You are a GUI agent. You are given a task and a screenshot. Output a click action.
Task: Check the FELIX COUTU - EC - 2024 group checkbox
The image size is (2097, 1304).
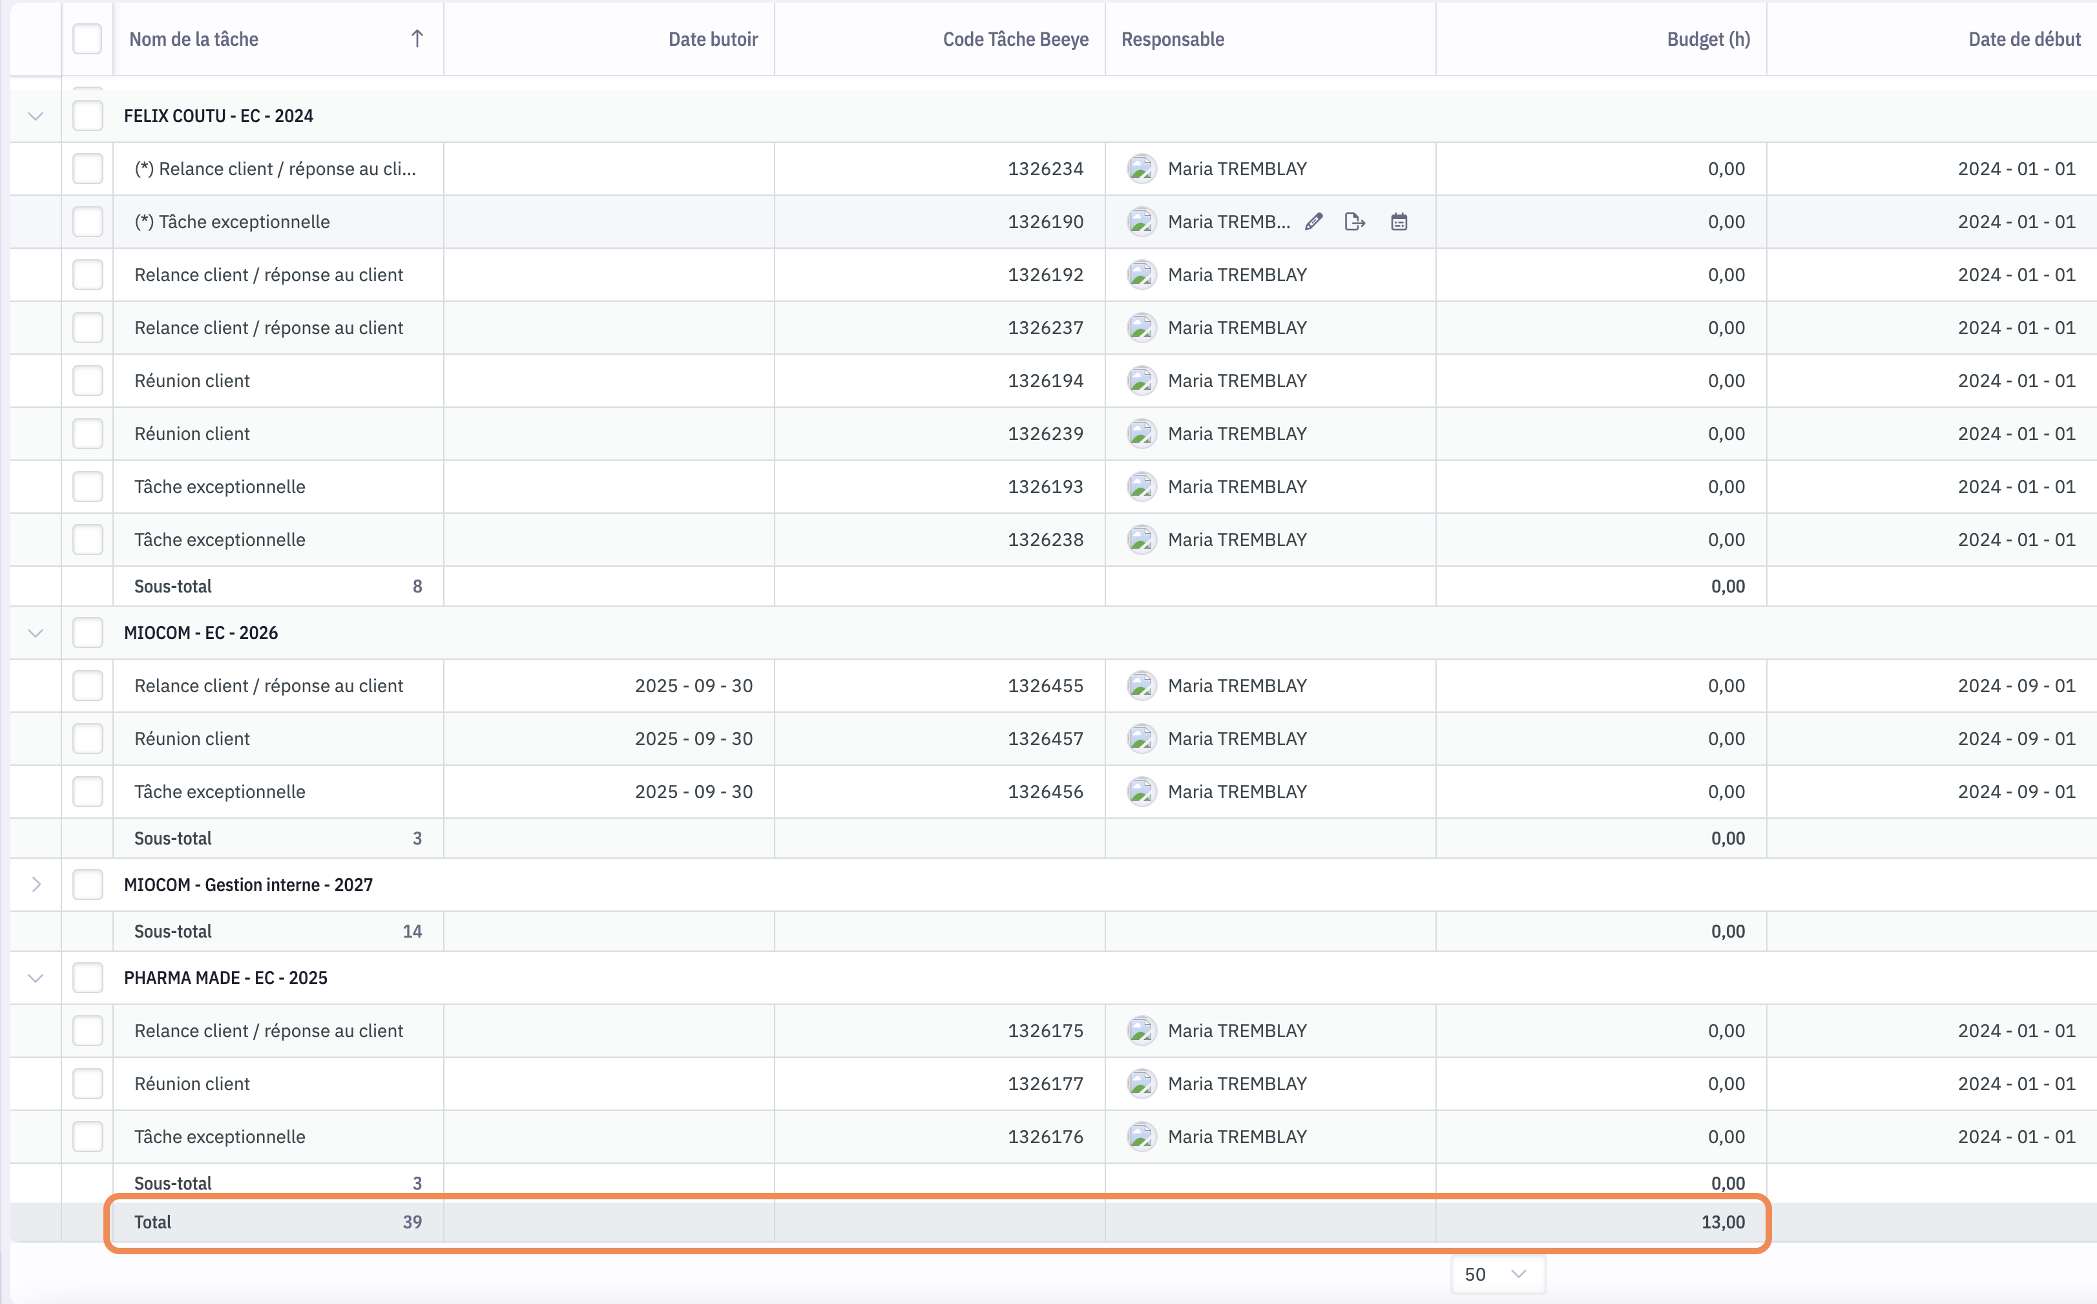(x=87, y=116)
